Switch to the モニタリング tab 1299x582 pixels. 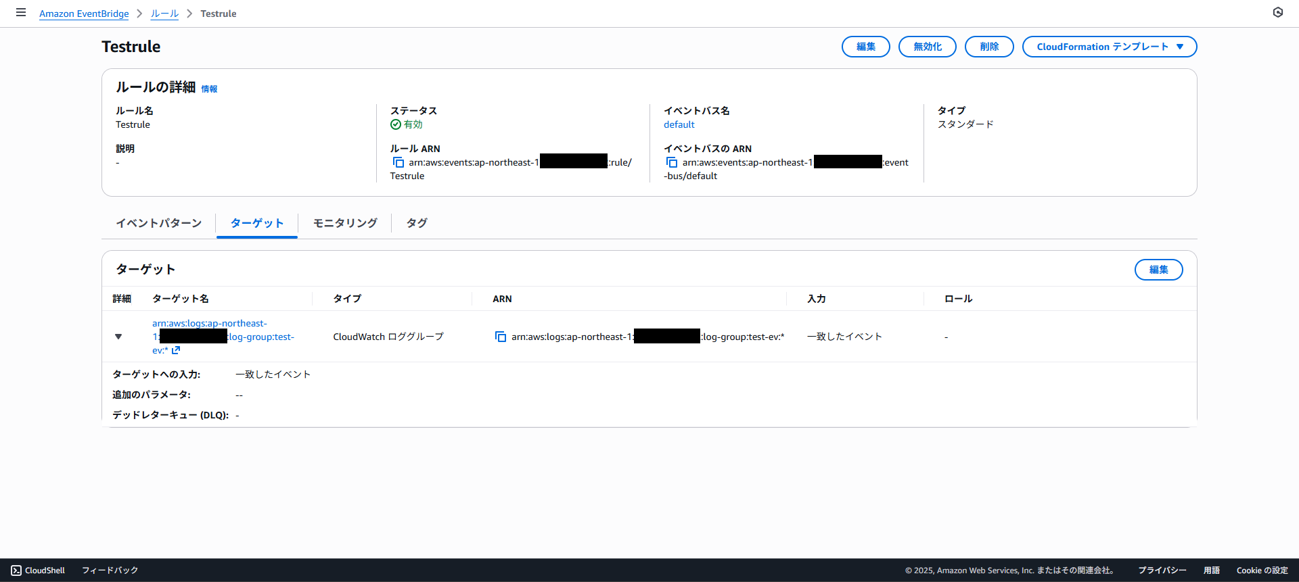[x=345, y=223]
